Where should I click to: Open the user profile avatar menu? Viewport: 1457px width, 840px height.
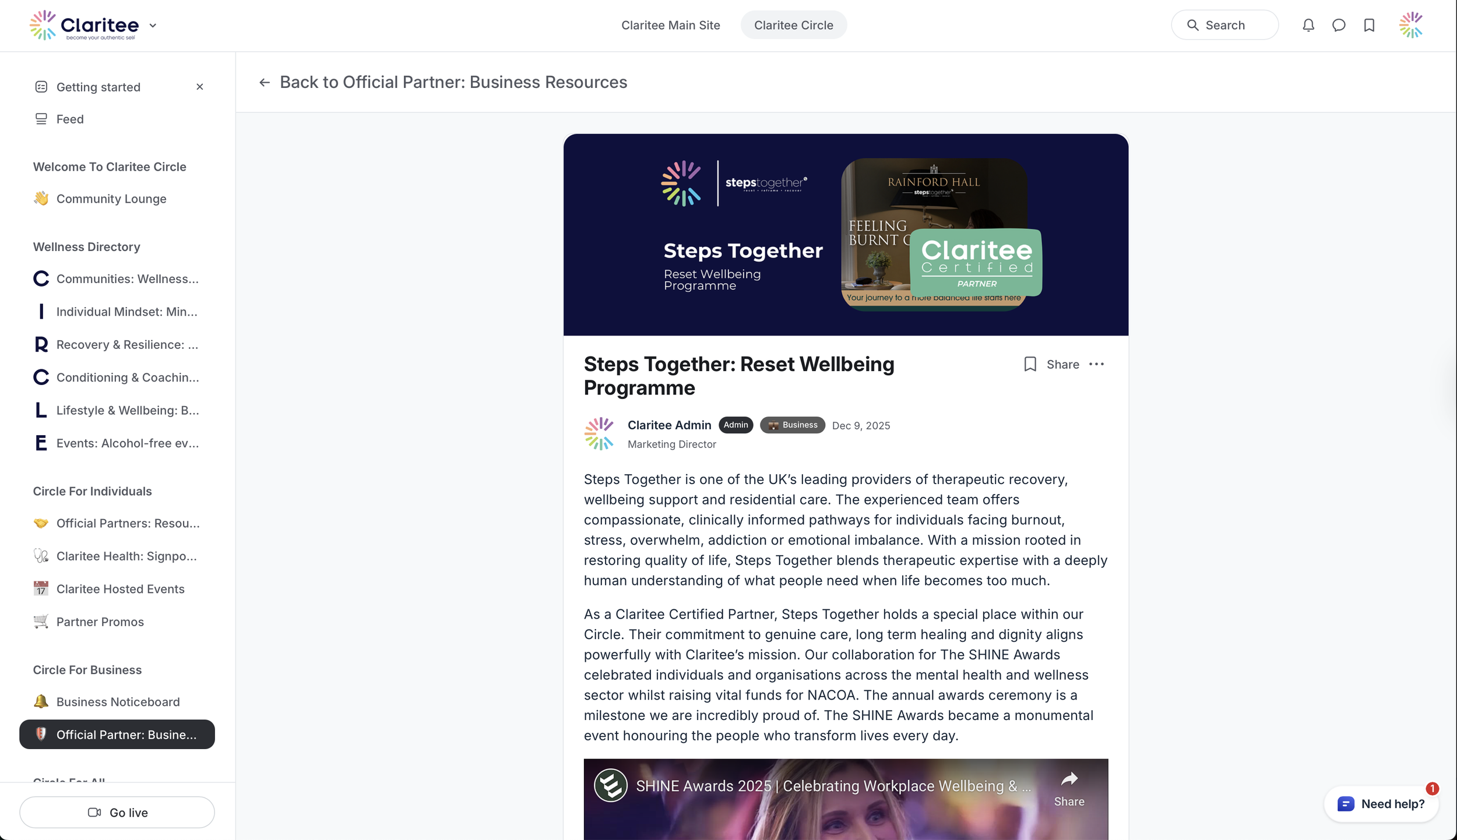[1410, 25]
